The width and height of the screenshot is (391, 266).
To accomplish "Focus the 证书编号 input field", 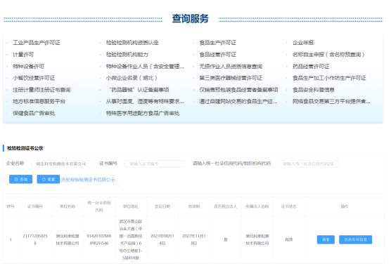I will pyautogui.click(x=154, y=164).
